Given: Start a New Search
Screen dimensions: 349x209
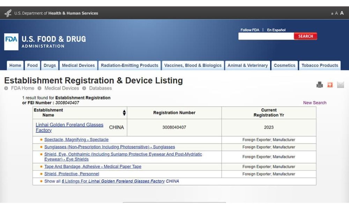Looking at the screenshot, I should pyautogui.click(x=315, y=103).
